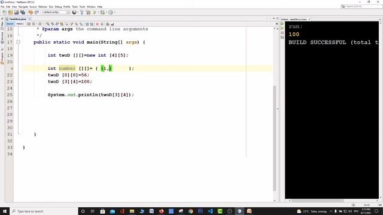Open the Refactor menu
The image size is (383, 215).
coord(42,7)
